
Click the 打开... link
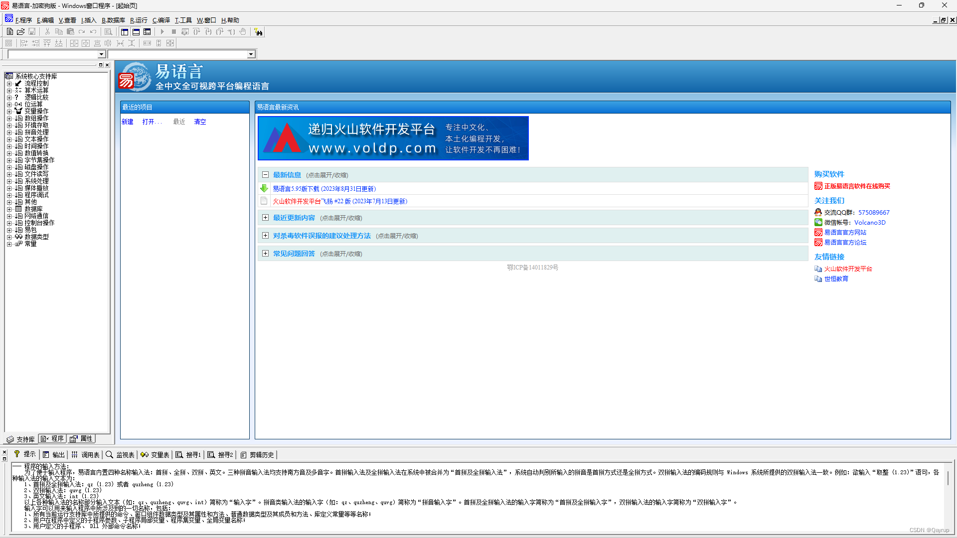point(152,122)
